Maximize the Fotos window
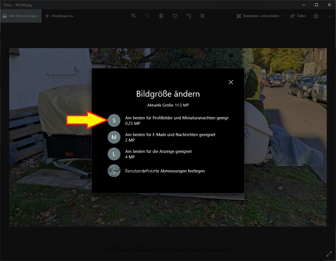Screen dimensions: 336x261 (316, 5)
